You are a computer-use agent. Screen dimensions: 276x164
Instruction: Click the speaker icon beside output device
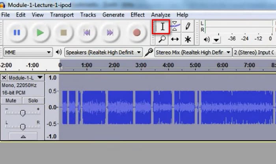point(59,52)
